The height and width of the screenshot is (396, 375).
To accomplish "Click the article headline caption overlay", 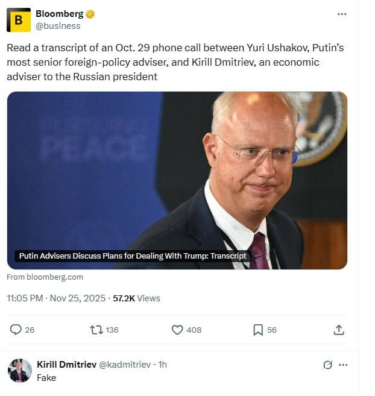I will [133, 256].
